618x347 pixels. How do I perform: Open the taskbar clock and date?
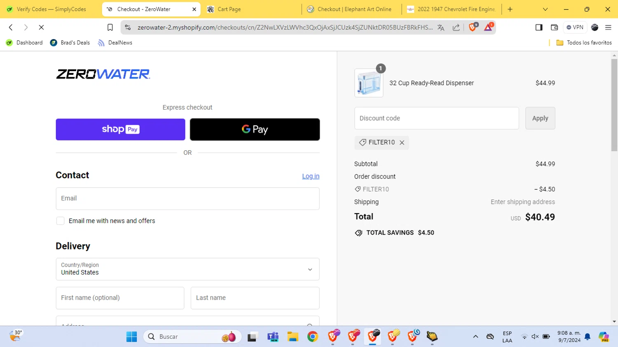point(569,337)
